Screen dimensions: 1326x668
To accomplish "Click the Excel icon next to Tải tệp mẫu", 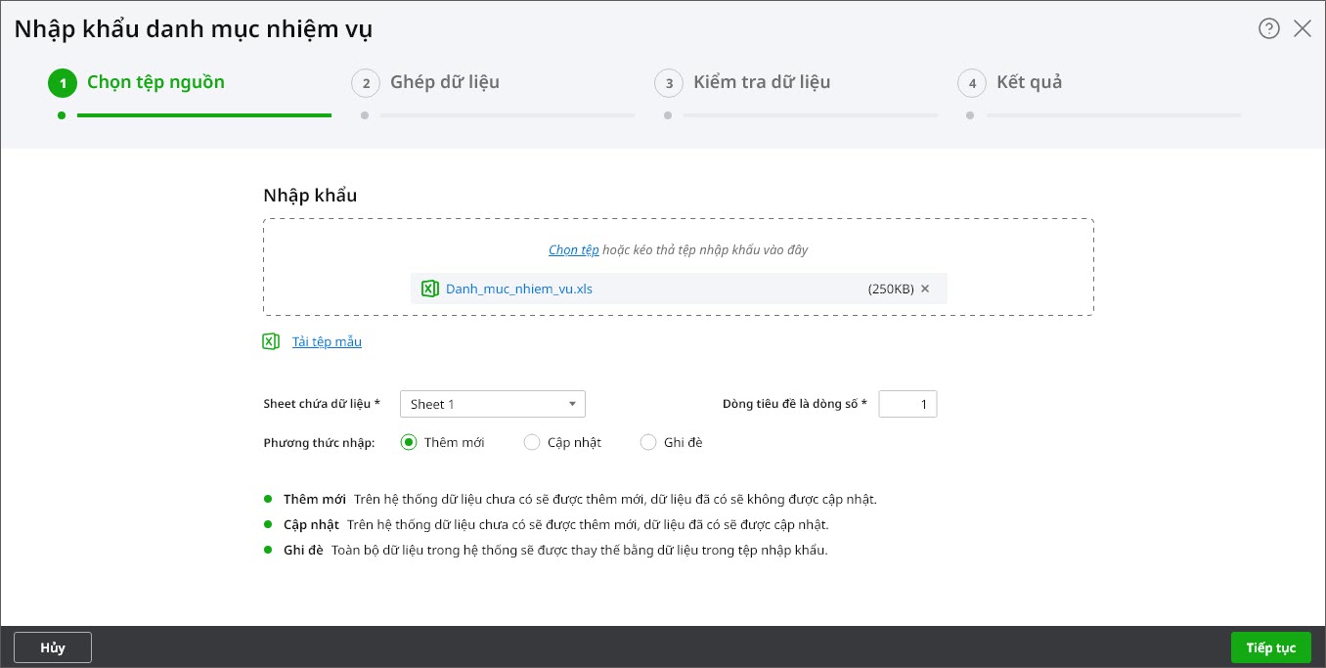I will coord(271,341).
